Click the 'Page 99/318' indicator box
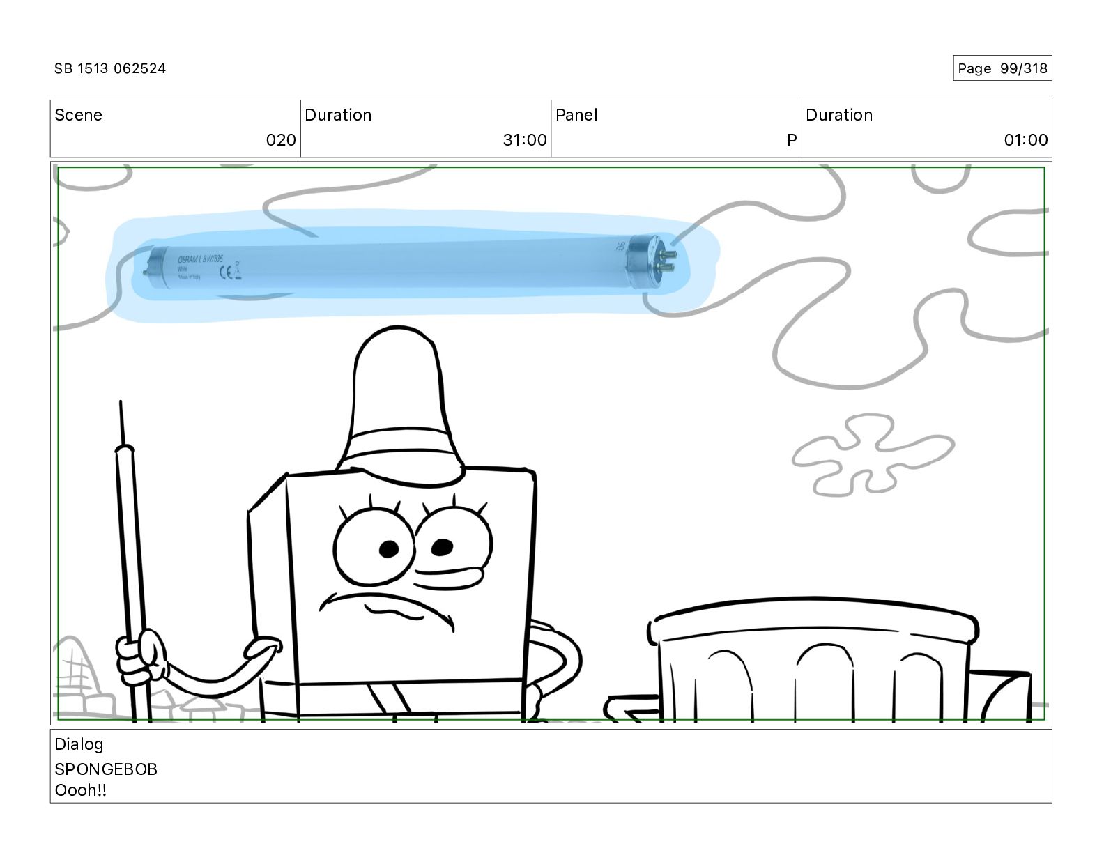Viewport: 1104px width, 853px height. 1002,68
